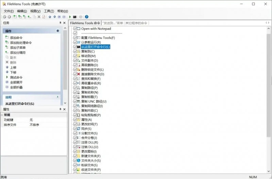Viewport: 272px width, 179px height.
Task: Click the tab strip left scroll arrow
Action: 266,23
